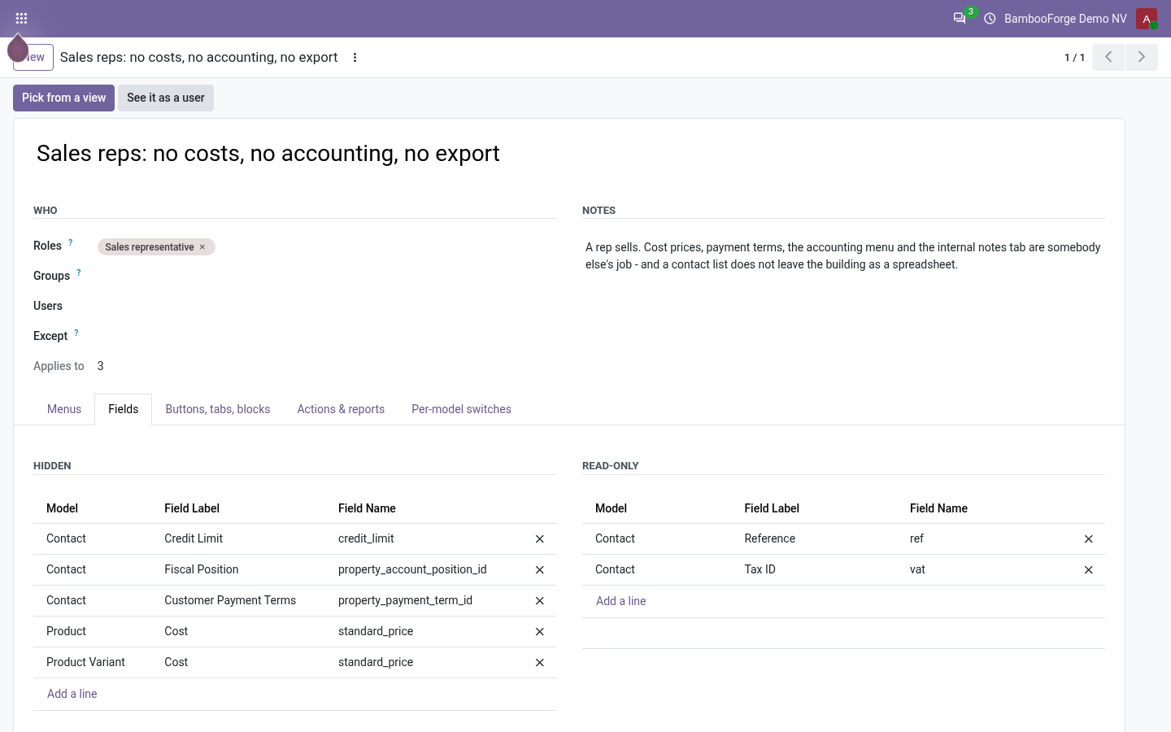1171x732 pixels.
Task: Delete the Customer Payment Terms row
Action: coord(540,601)
